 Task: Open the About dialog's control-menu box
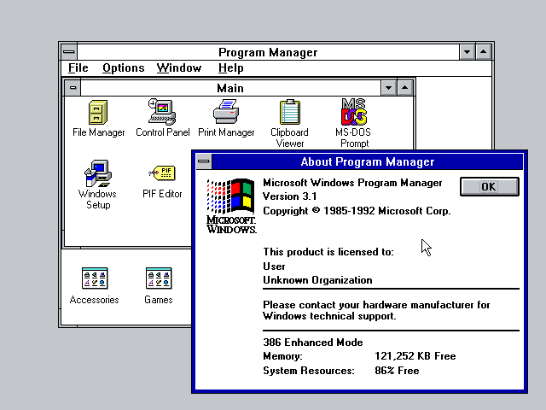click(x=204, y=161)
